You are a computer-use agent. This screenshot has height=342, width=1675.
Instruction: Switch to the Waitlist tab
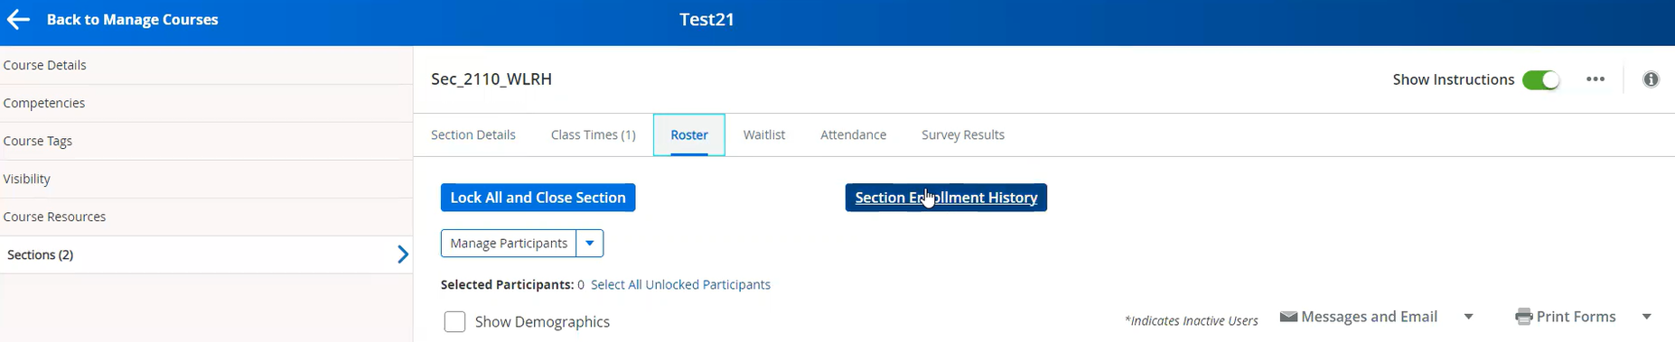tap(764, 134)
